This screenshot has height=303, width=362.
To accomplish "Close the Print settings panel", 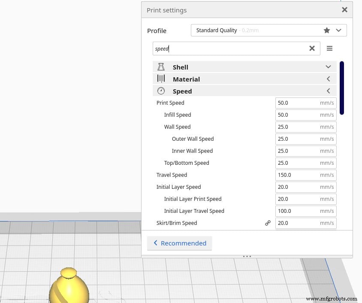I will click(x=344, y=9).
